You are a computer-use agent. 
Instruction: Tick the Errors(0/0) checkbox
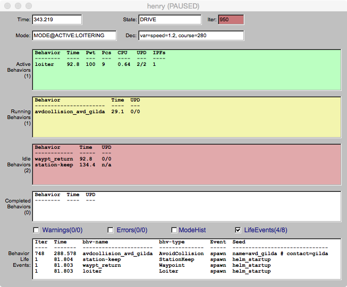click(x=111, y=230)
